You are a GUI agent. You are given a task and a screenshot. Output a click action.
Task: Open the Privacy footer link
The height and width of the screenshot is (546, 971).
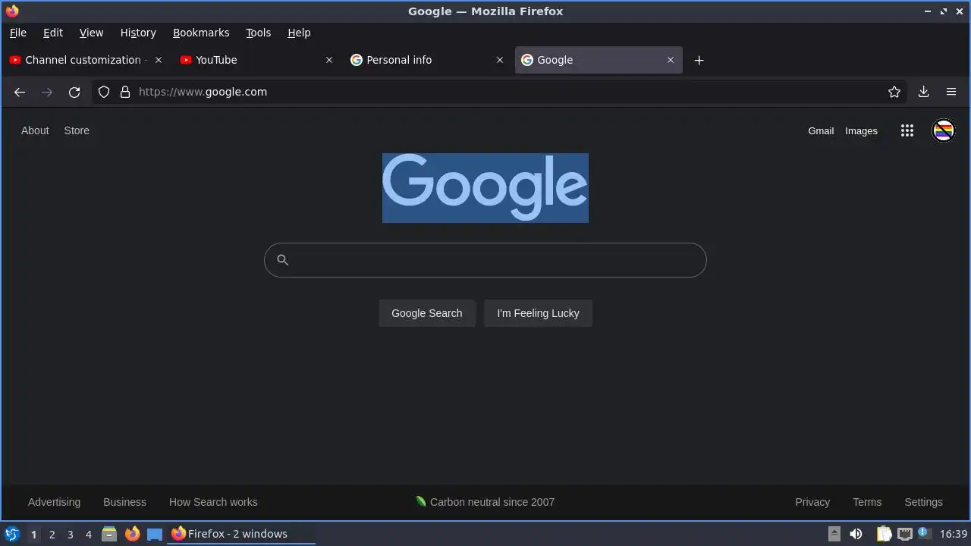(812, 502)
